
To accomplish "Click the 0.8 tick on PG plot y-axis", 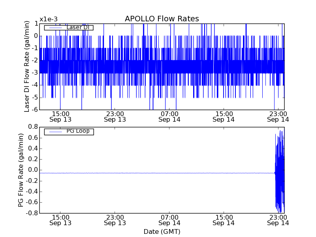I will [33, 127].
